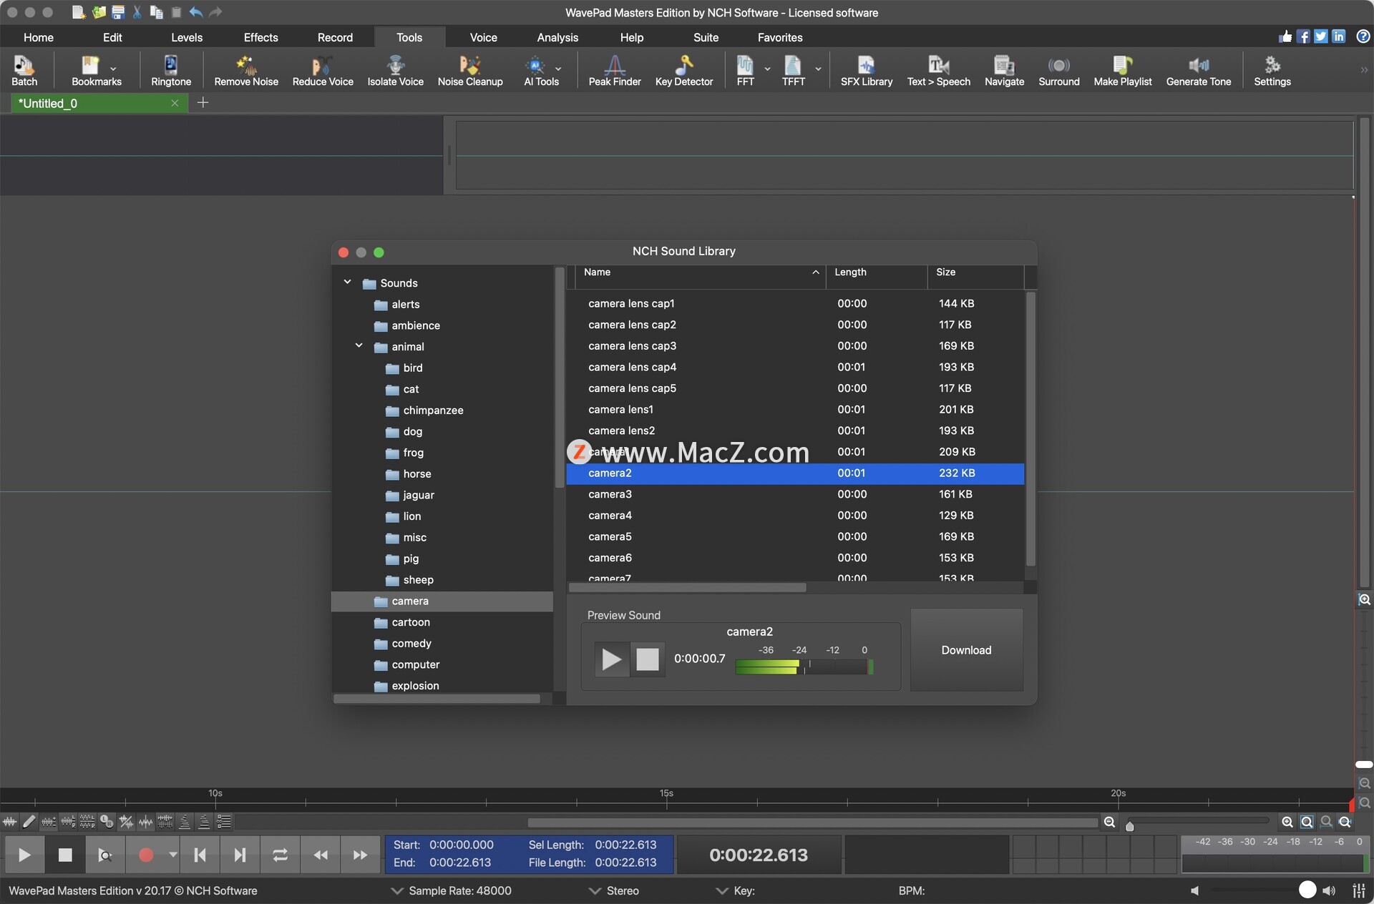Create a Ringtone from the audio
The image size is (1374, 904).
coord(171,71)
